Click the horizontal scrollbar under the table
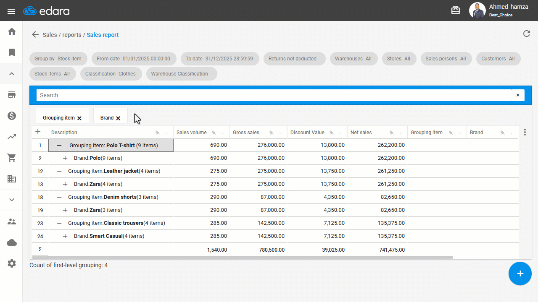This screenshot has width=538, height=302. pos(243,257)
